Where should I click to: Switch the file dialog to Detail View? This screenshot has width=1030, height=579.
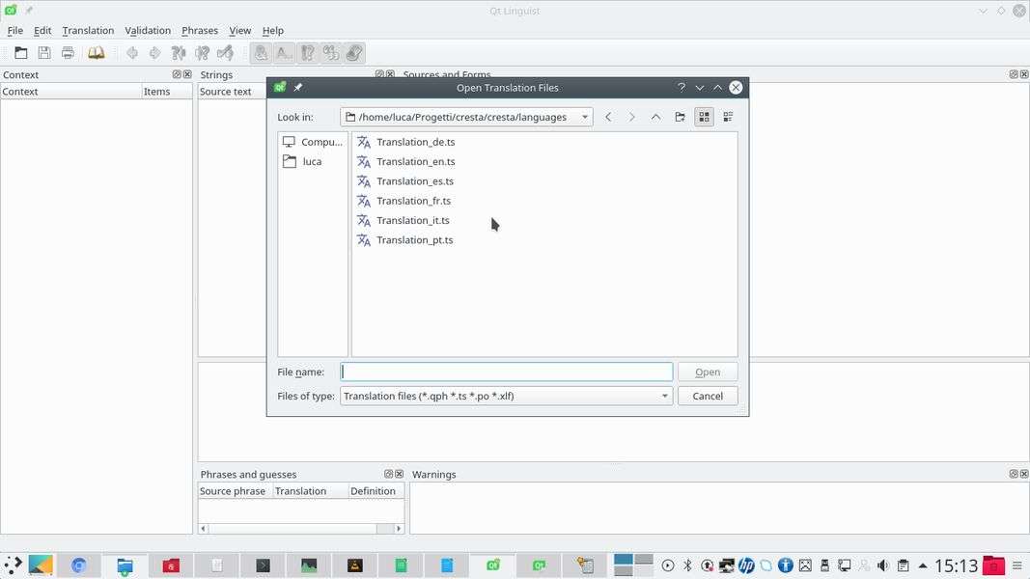(x=728, y=117)
